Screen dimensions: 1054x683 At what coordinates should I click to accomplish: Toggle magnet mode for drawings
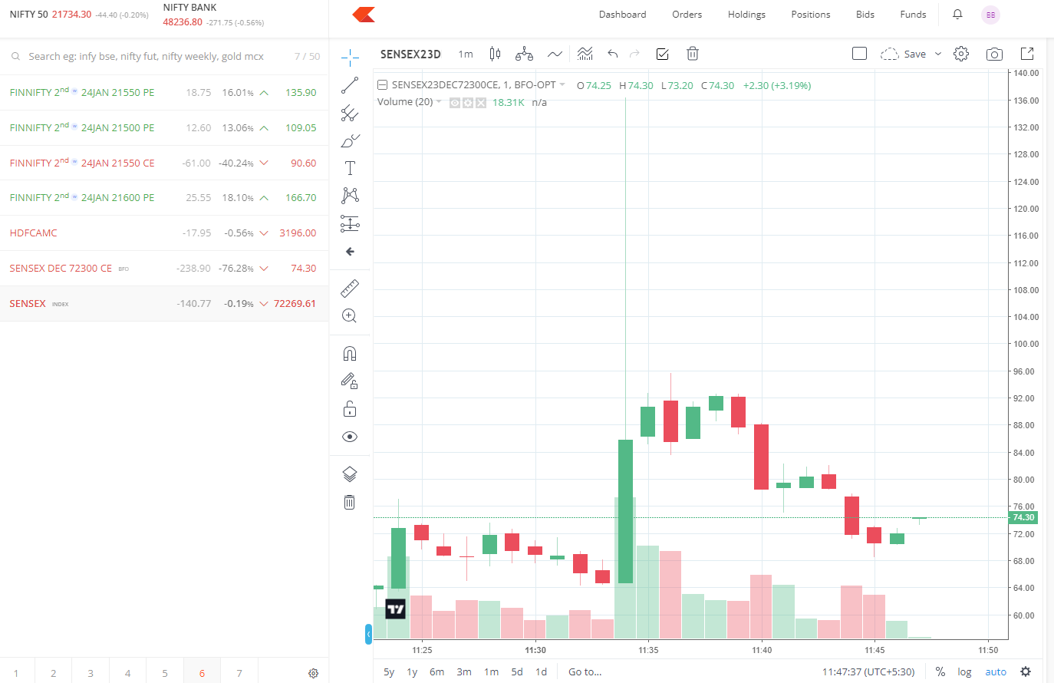tap(350, 354)
